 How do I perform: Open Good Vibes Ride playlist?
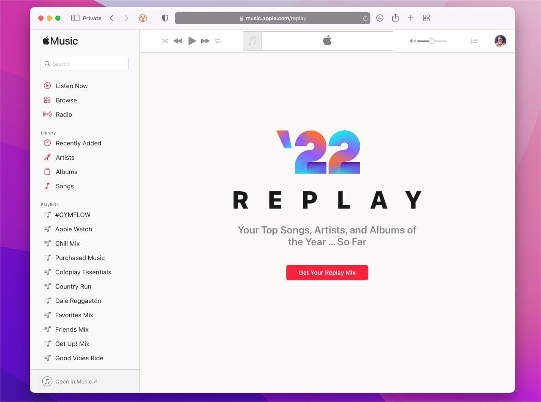click(x=73, y=358)
